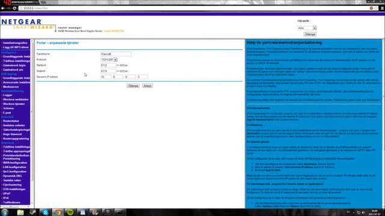385x216 pixels.
Task: Open LAN-konfiguration in sidebar
Action: pos(14,167)
